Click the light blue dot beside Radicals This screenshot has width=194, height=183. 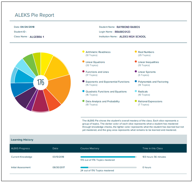tap(136, 92)
